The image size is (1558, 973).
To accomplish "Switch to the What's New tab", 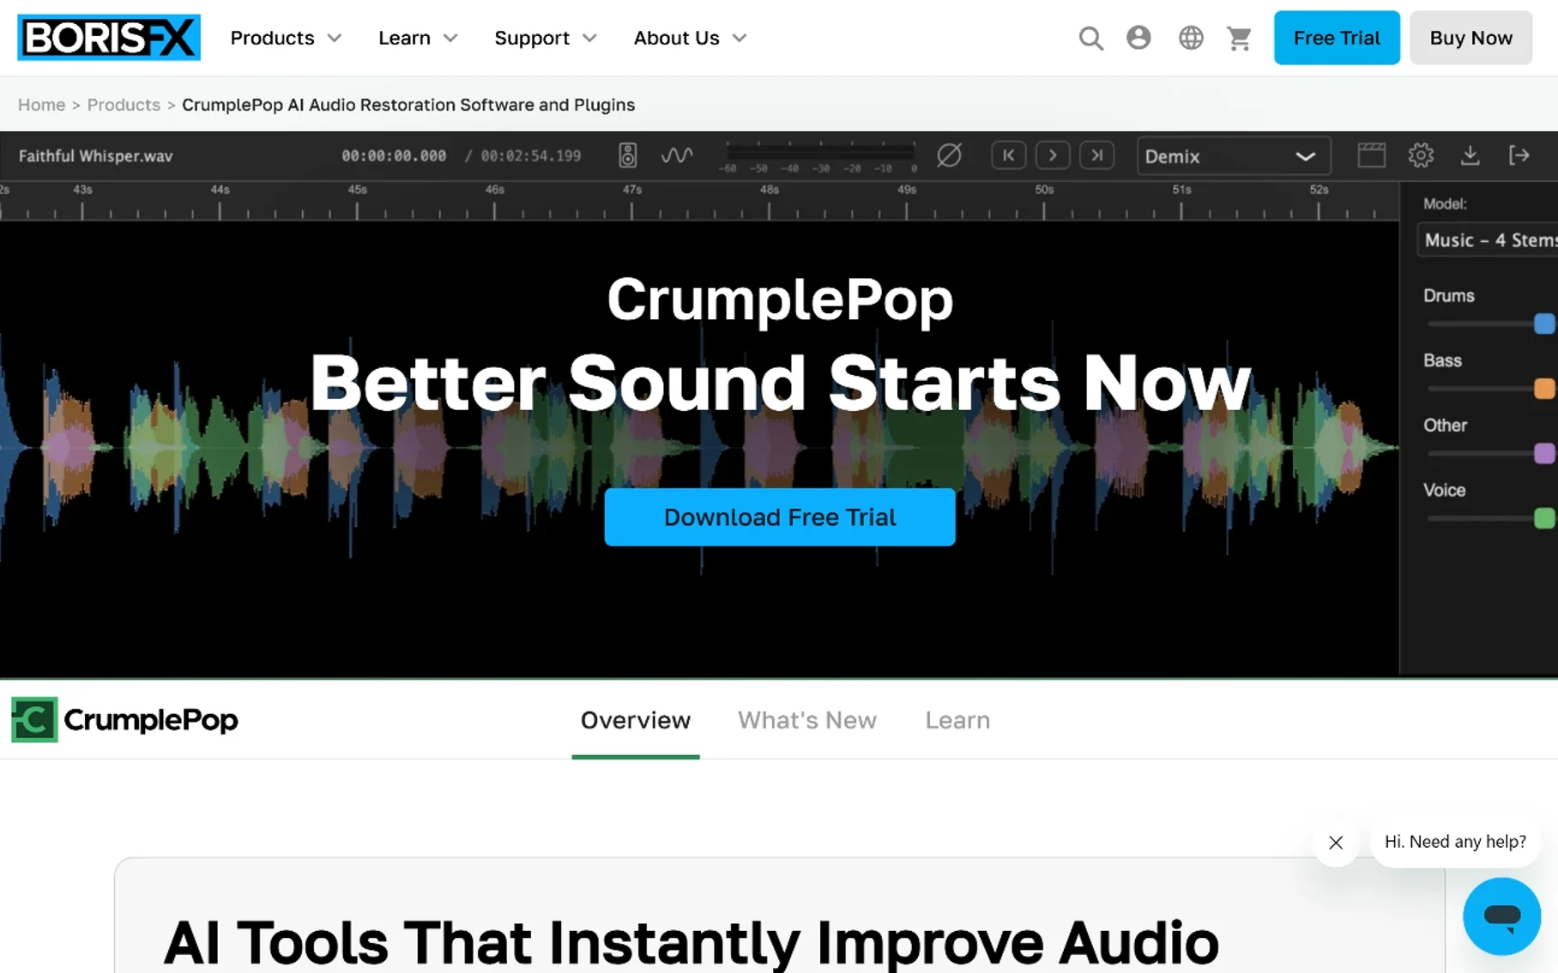I will coord(807,720).
